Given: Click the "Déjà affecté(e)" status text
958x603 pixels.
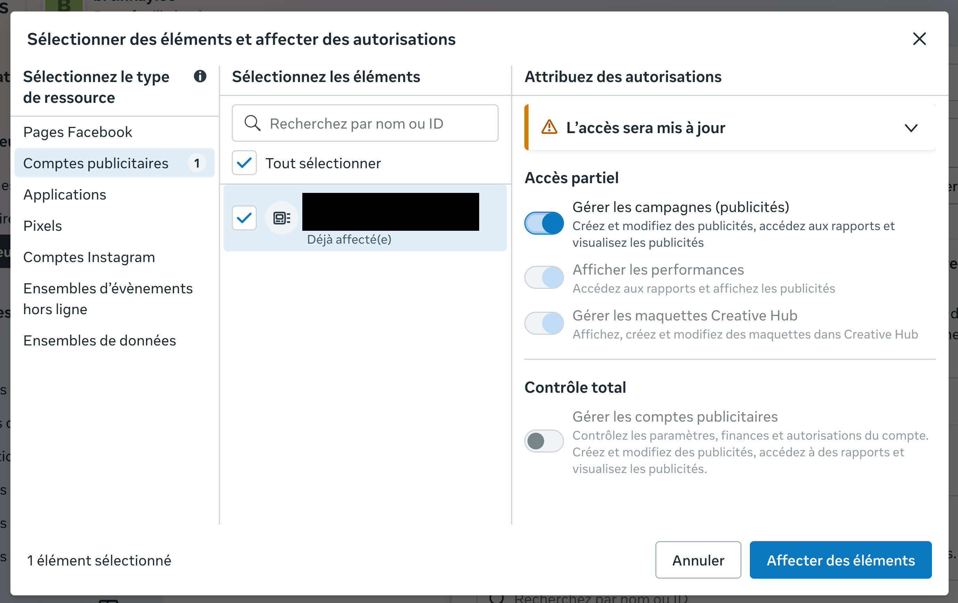Looking at the screenshot, I should click(349, 239).
